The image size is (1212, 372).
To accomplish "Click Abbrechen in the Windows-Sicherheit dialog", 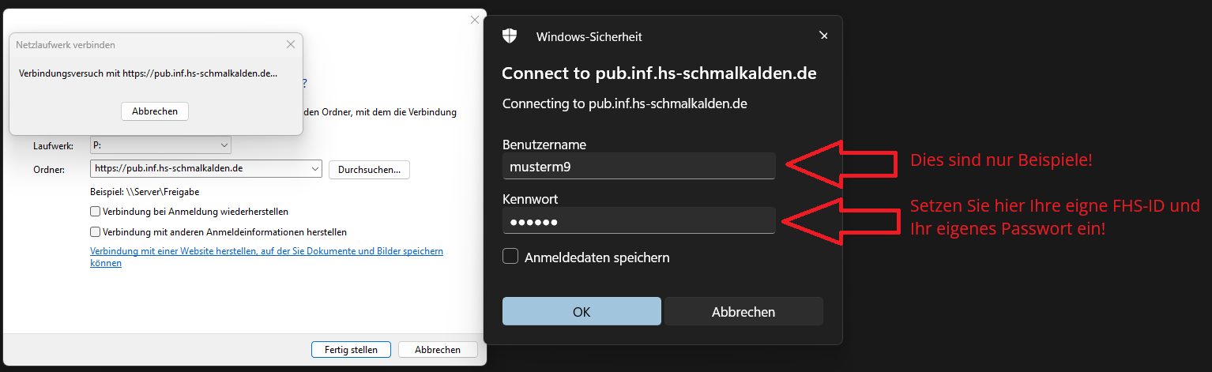I will (x=743, y=312).
